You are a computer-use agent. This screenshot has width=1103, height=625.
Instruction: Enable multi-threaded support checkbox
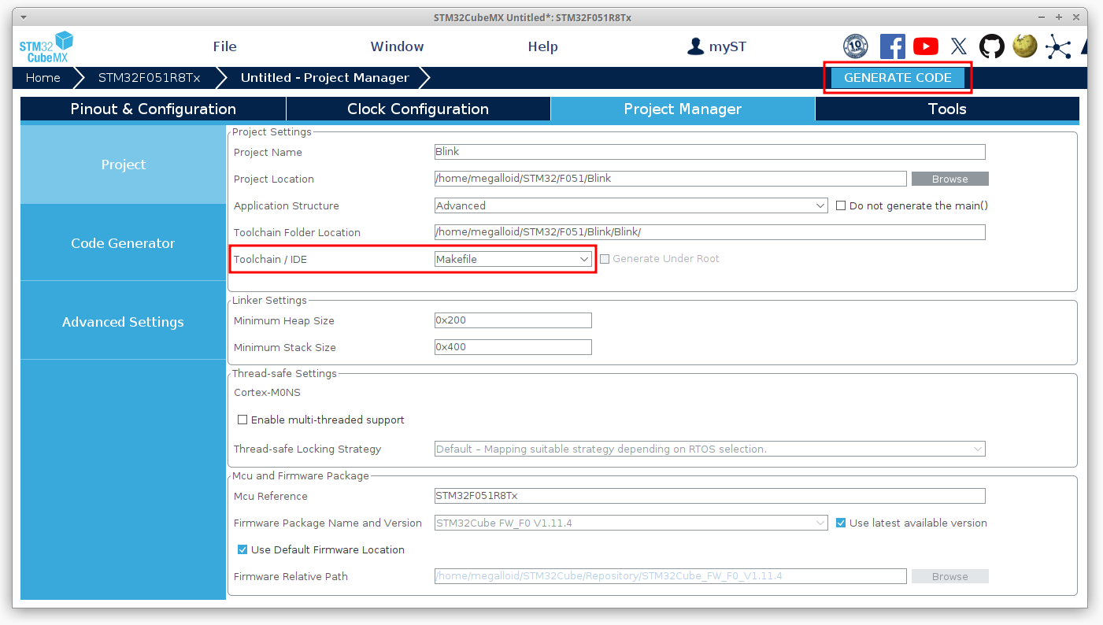click(242, 420)
